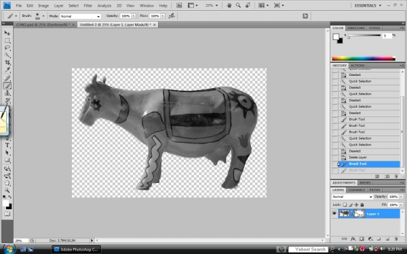Enable airbrush mode in the options bar

tap(172, 16)
